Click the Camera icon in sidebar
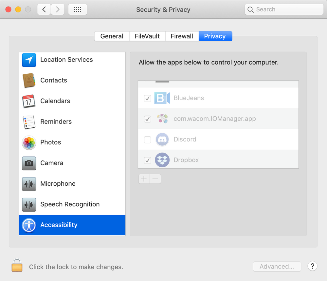The image size is (327, 281). coord(29,163)
